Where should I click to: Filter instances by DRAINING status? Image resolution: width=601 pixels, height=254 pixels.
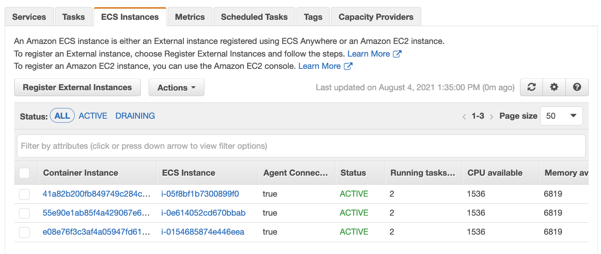[x=135, y=116]
